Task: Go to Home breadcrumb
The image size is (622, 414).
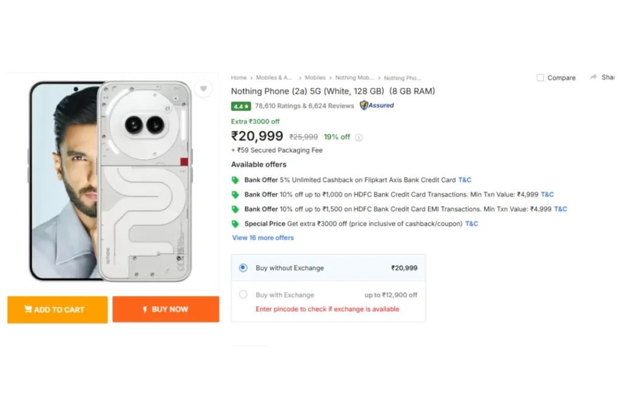Action: pyautogui.click(x=239, y=78)
